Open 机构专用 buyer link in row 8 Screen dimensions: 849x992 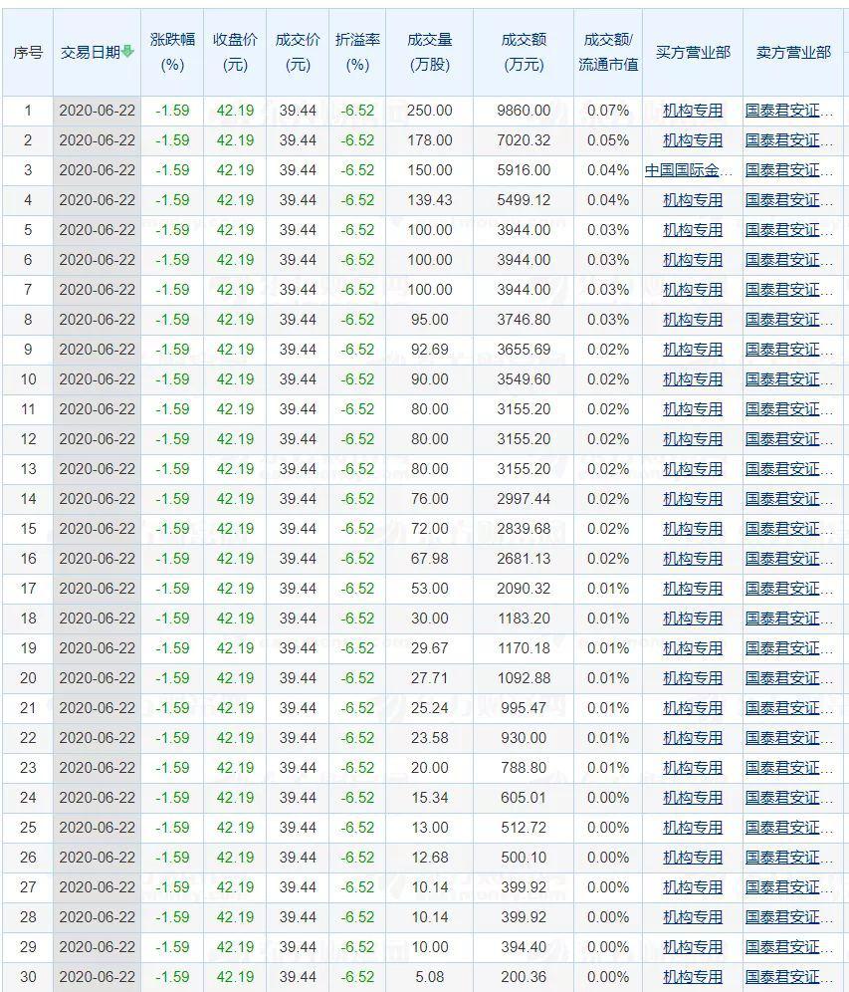coord(693,320)
